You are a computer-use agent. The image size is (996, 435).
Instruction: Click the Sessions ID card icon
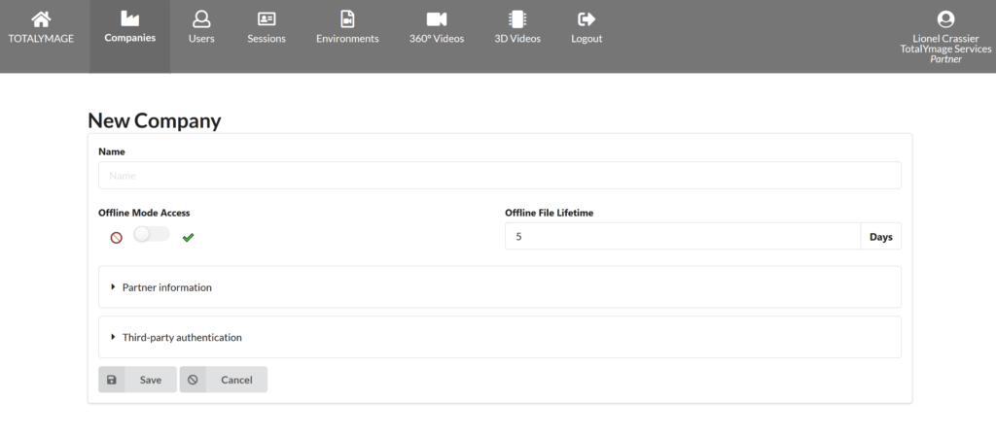(x=267, y=19)
